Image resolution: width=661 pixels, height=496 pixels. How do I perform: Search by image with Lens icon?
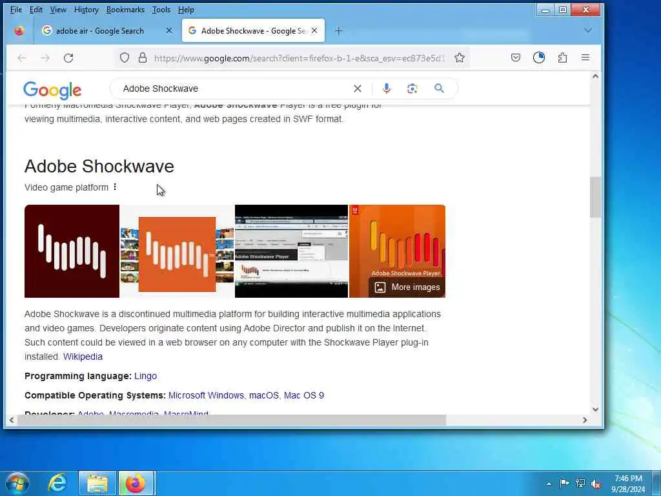[x=412, y=88]
